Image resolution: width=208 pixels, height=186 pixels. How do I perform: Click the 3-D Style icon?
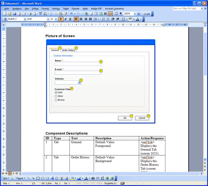coord(112,178)
